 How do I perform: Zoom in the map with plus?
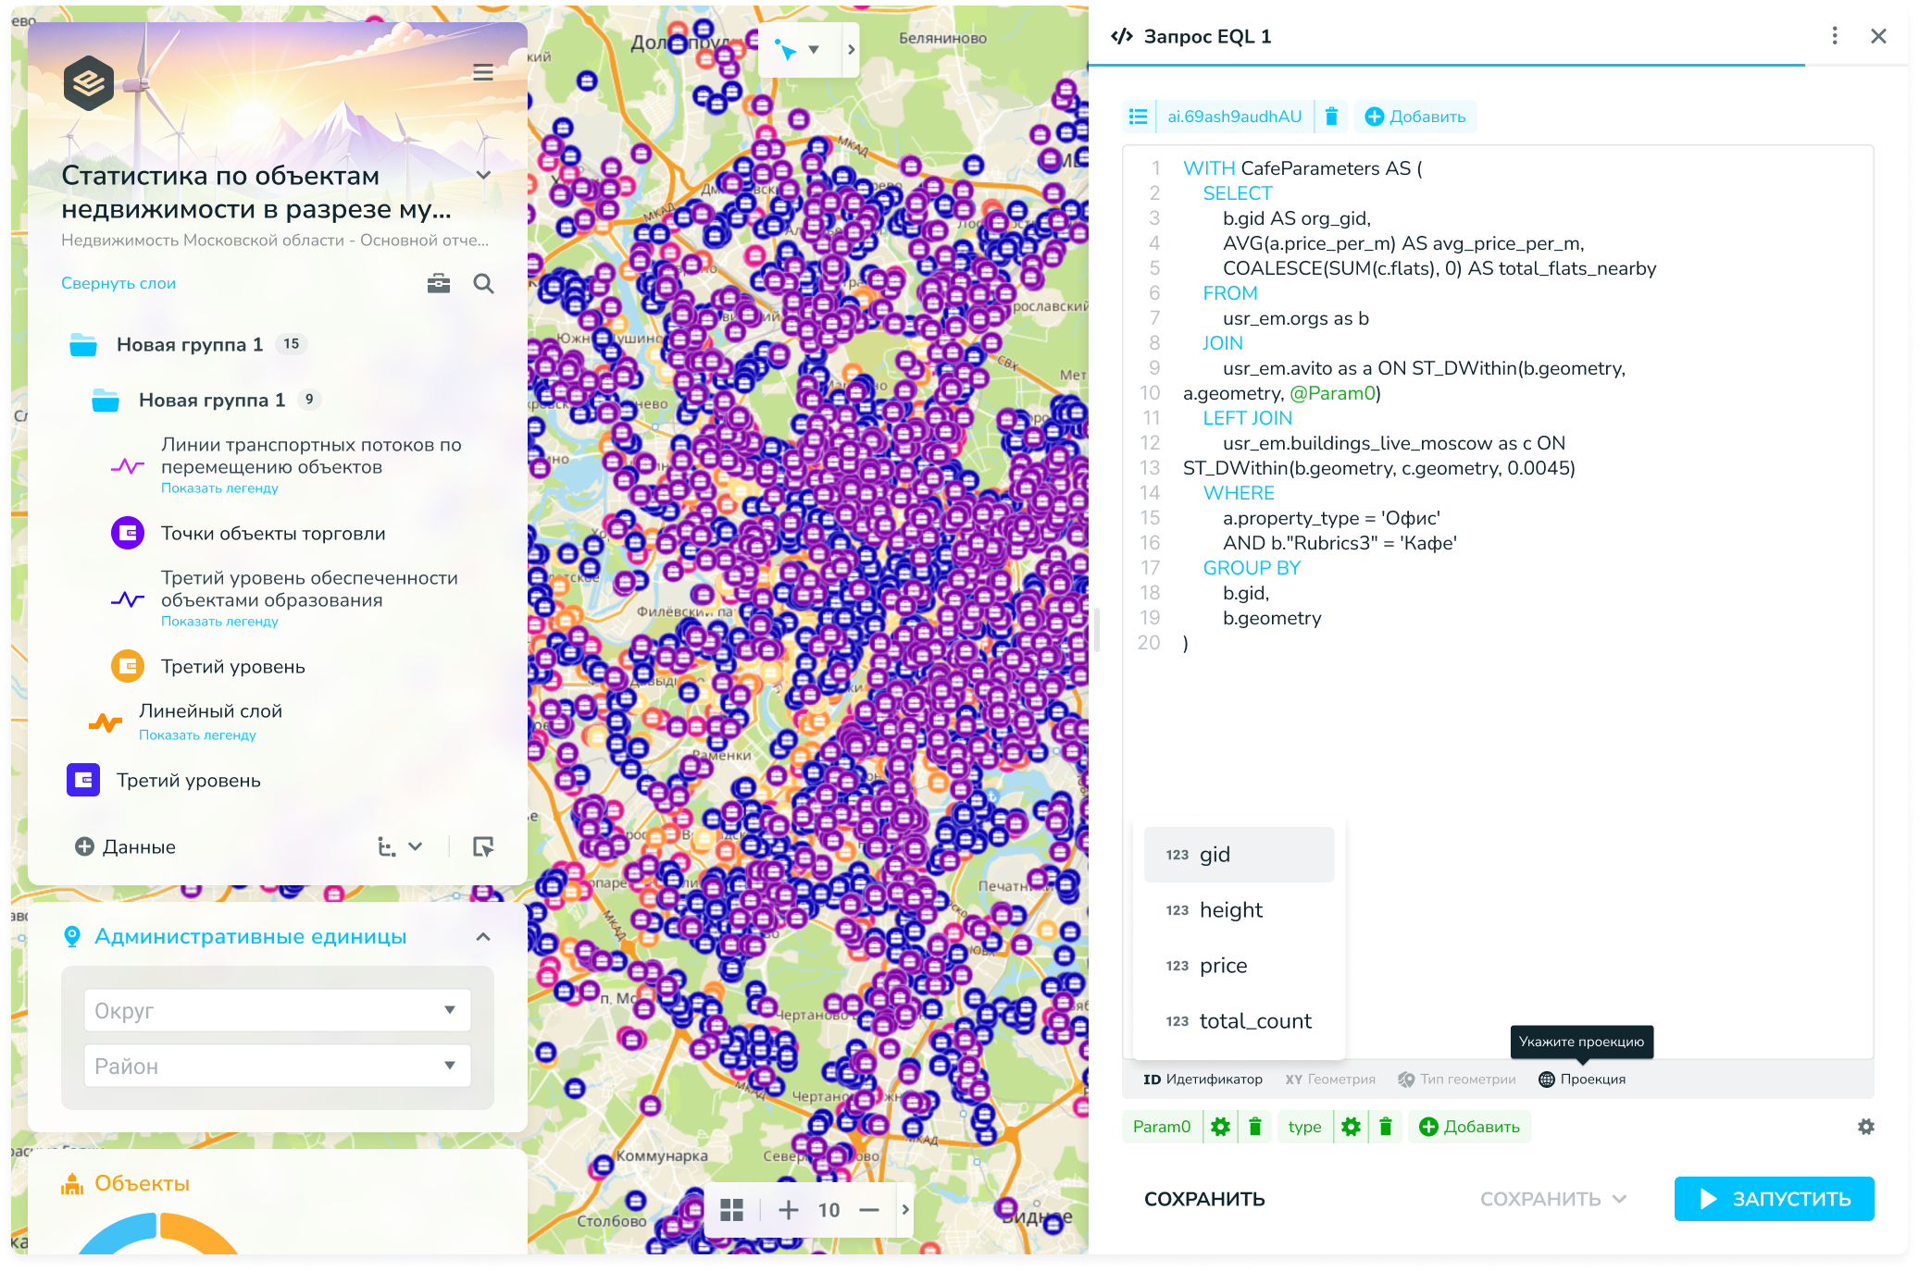(x=788, y=1210)
